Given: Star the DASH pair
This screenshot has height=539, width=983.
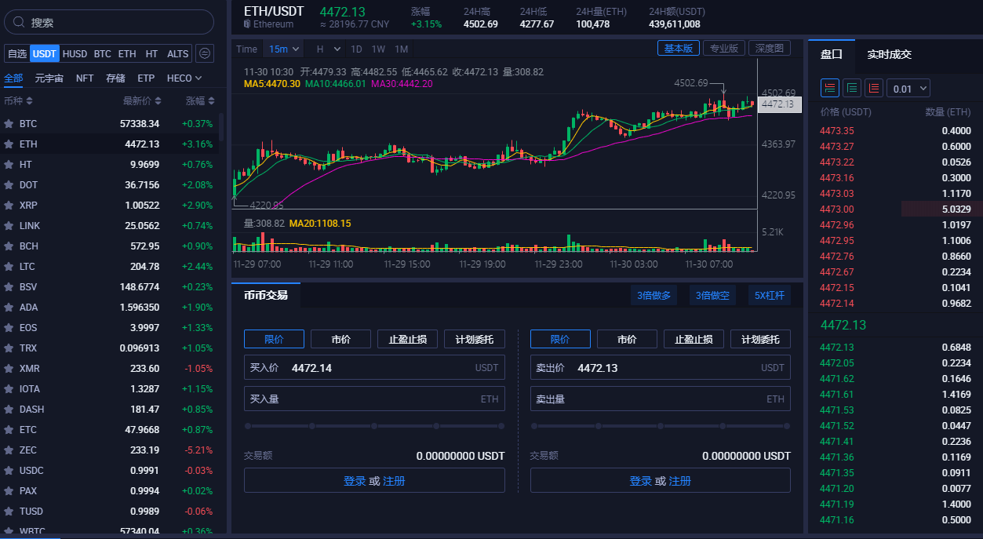Looking at the screenshot, I should coord(9,410).
